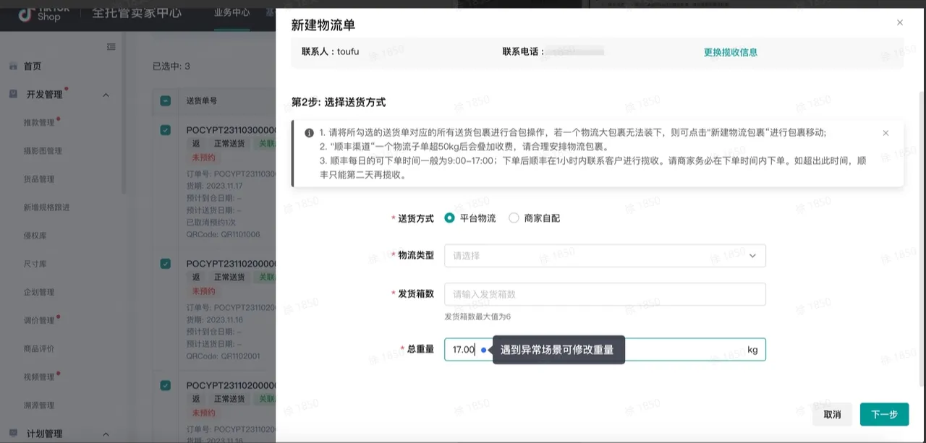Click 联系人: toufu text
The height and width of the screenshot is (443, 926).
pos(330,52)
